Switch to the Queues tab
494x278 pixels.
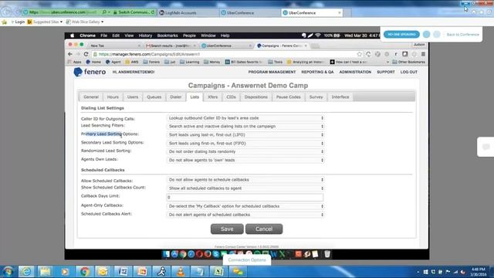tap(154, 97)
